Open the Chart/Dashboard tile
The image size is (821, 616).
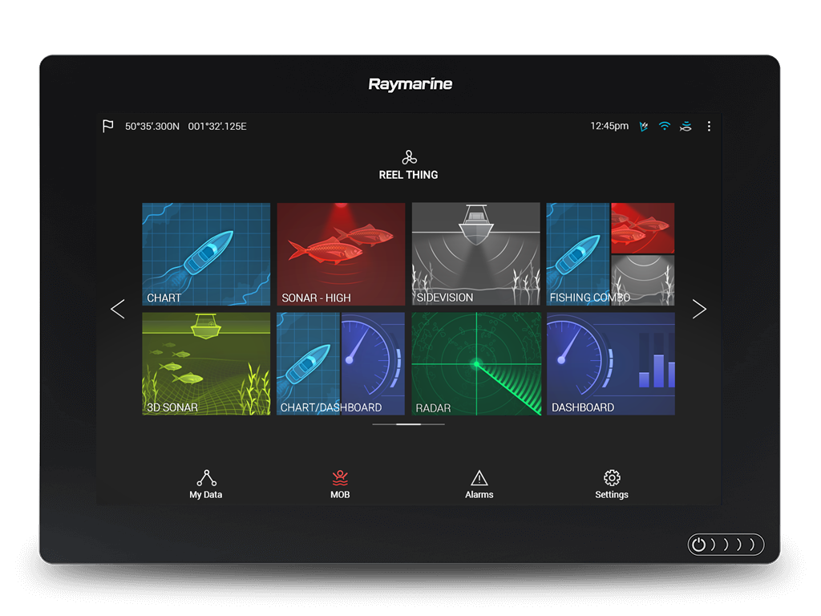341,364
